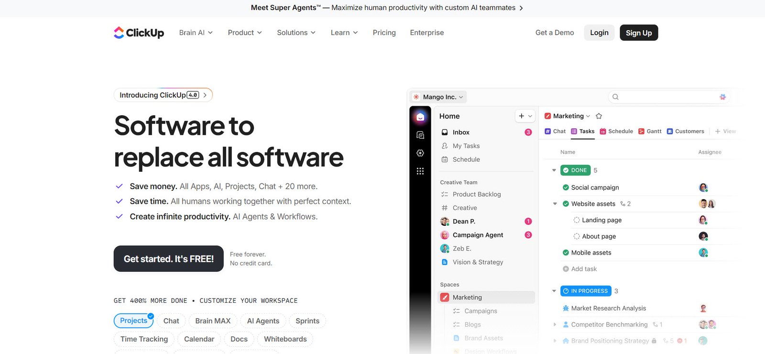Open the Product dropdown menu
Image resolution: width=765 pixels, height=354 pixels.
point(245,33)
